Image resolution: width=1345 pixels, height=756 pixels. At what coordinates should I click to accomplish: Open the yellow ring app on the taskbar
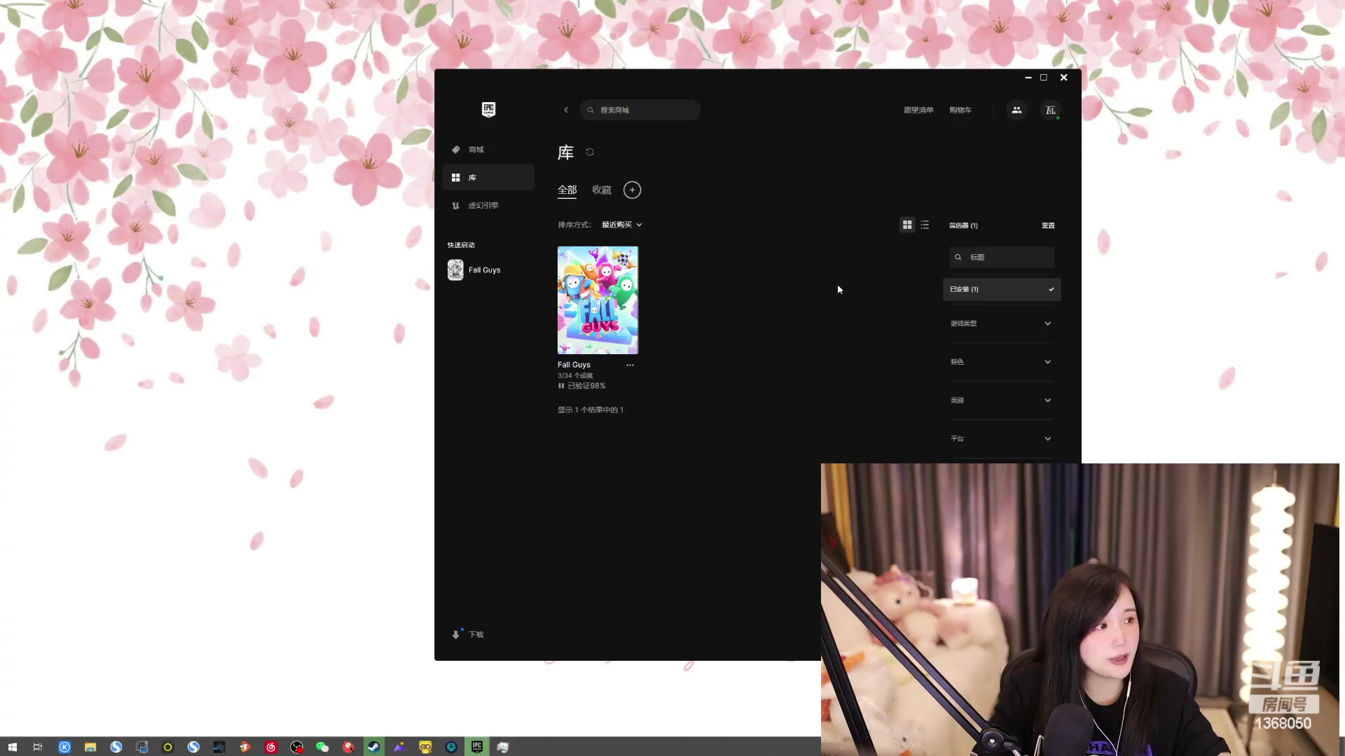(x=167, y=747)
